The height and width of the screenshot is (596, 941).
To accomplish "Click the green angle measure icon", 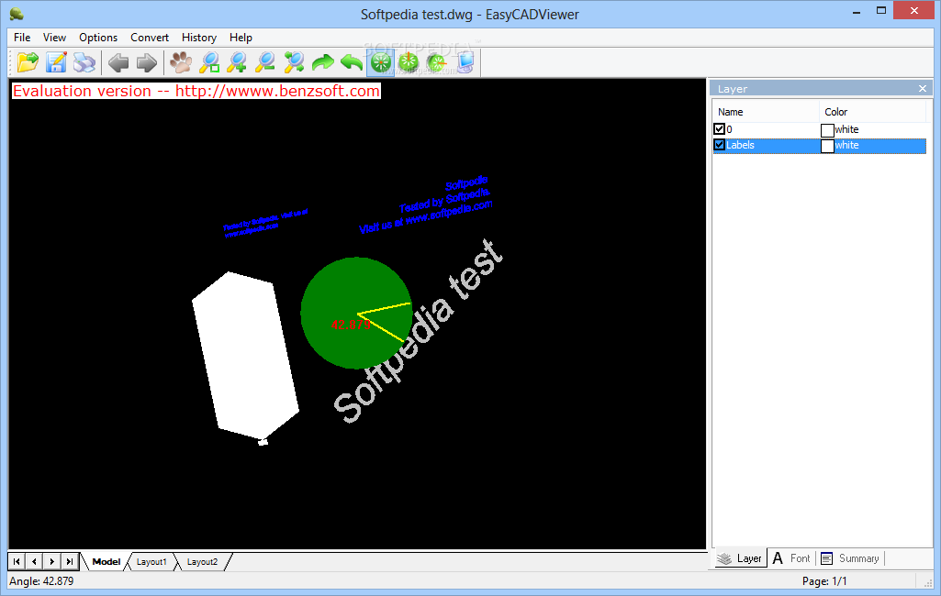I will tap(437, 62).
